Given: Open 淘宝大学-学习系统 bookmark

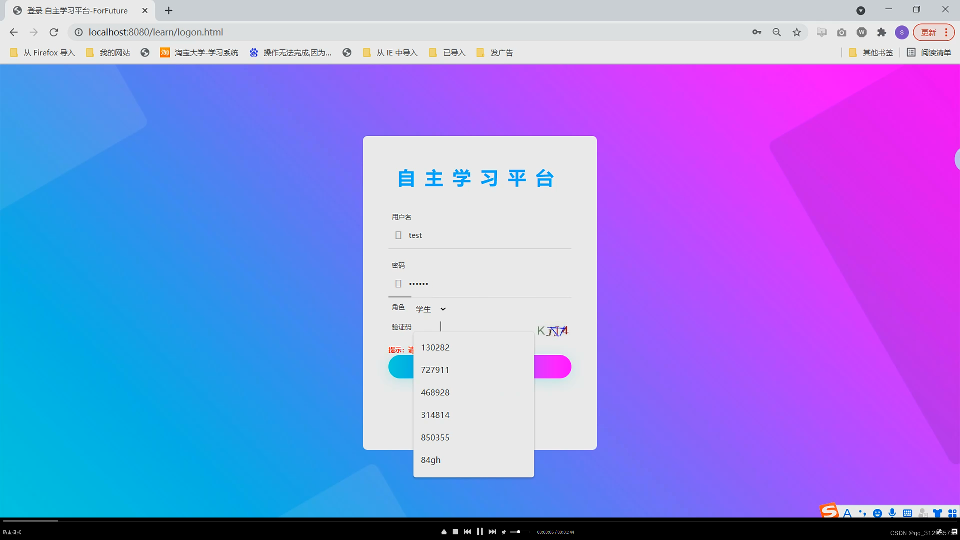Looking at the screenshot, I should [x=199, y=52].
